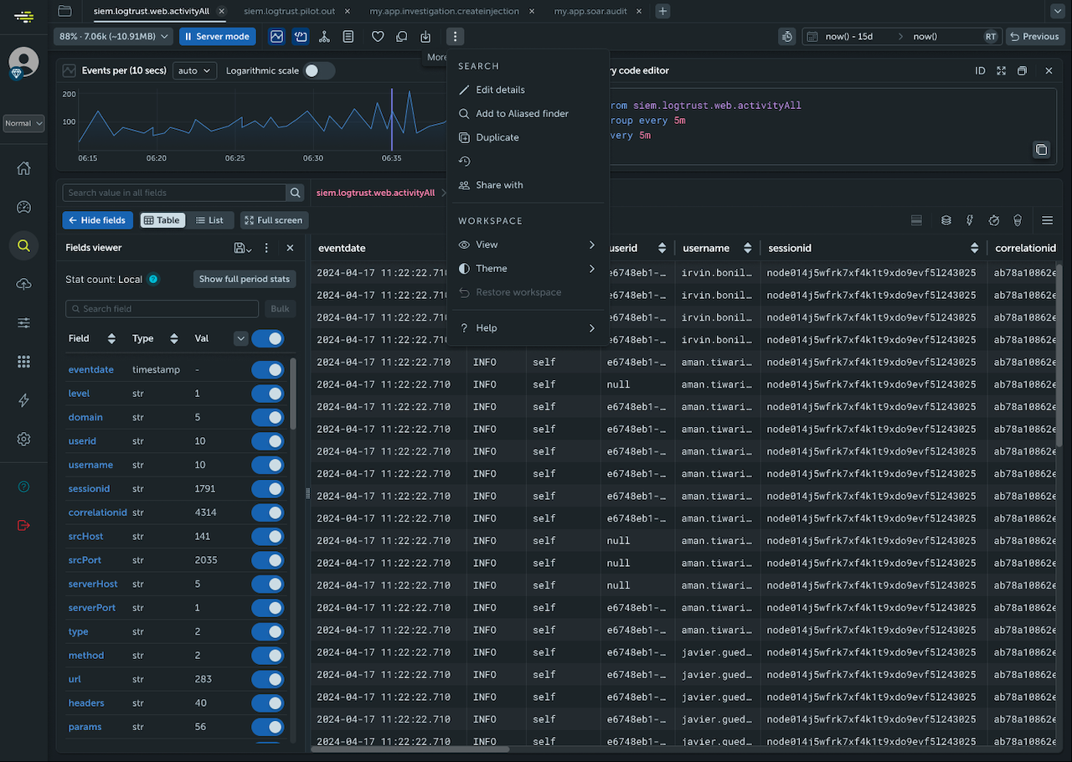Open the chart visualization icon in the toolbar
This screenshot has width=1072, height=762.
click(x=276, y=36)
